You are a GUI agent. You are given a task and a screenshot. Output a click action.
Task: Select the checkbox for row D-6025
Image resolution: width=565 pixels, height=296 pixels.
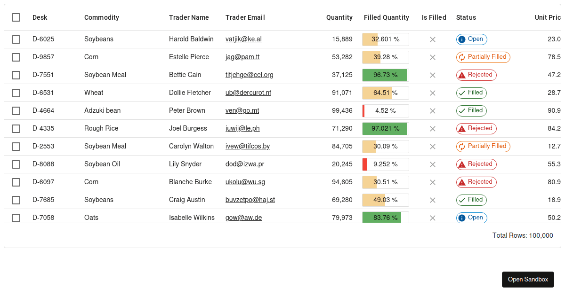click(x=16, y=39)
